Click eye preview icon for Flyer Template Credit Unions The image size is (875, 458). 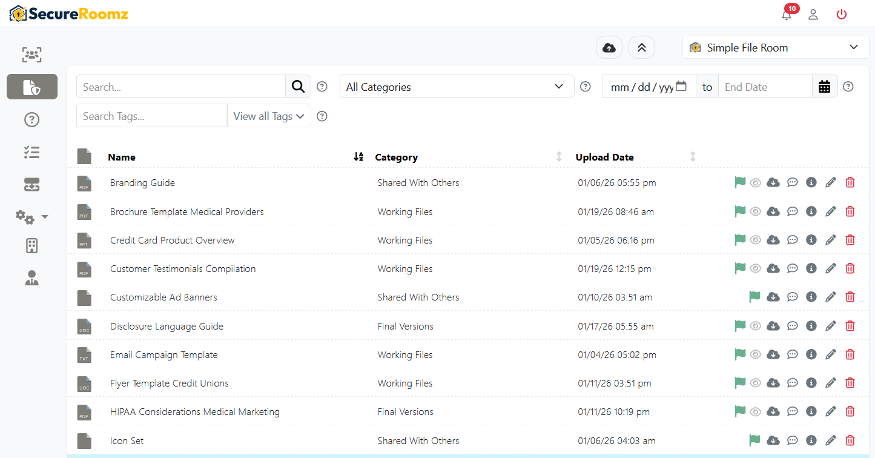pyautogui.click(x=755, y=383)
